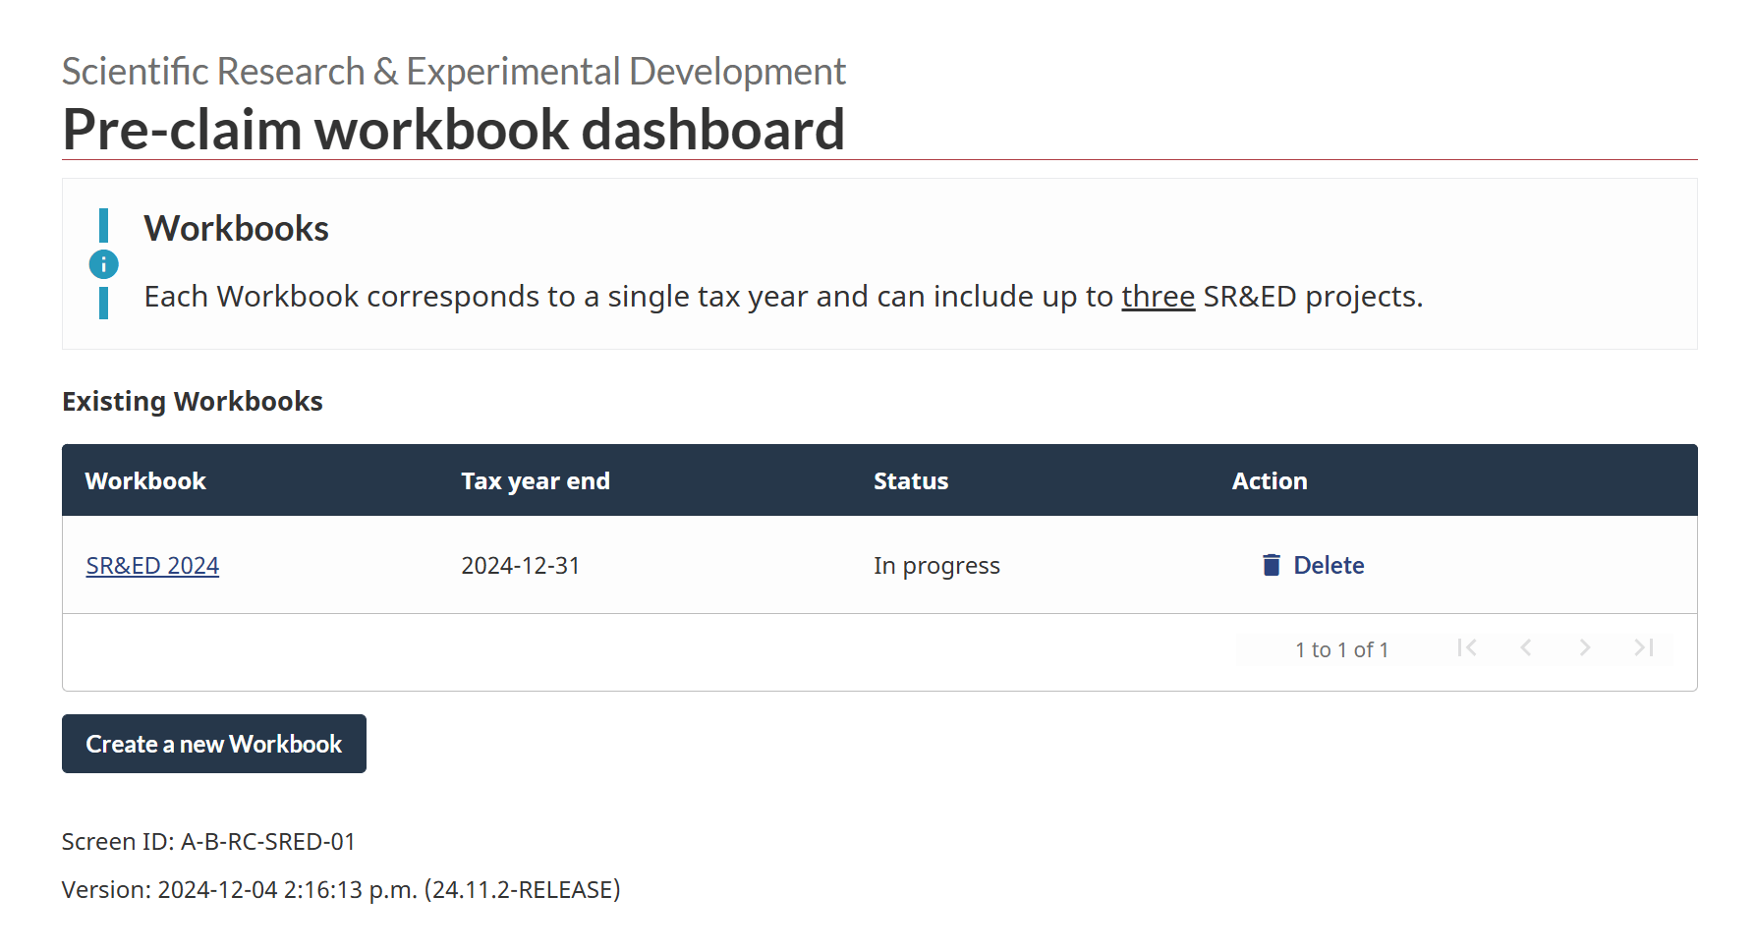The image size is (1755, 952).
Task: Click the 1 to 1 of 1 pagination text
Action: [x=1341, y=649]
